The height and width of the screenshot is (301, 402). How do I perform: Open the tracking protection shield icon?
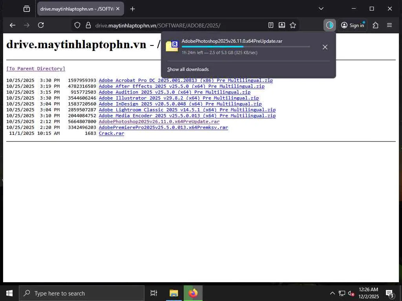click(x=77, y=25)
